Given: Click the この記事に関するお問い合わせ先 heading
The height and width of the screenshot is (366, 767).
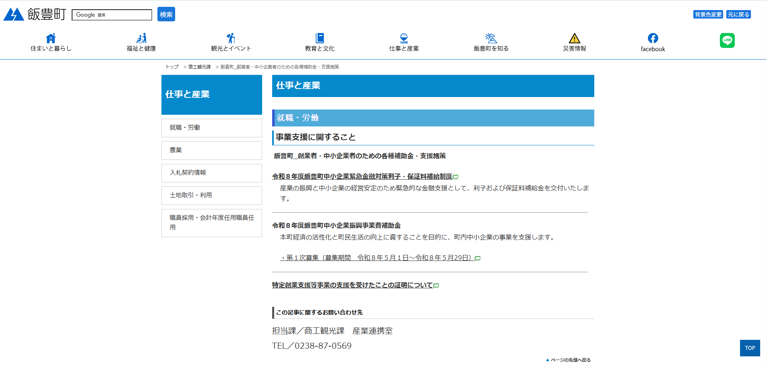Looking at the screenshot, I should (x=319, y=312).
